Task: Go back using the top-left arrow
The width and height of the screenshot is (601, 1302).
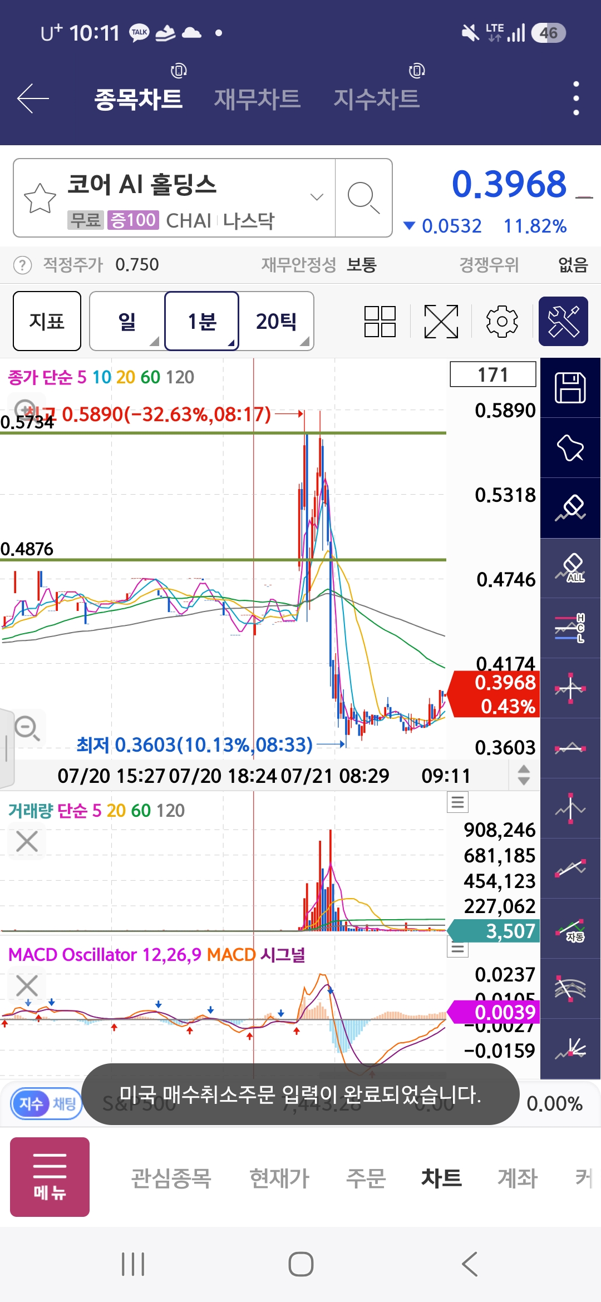Action: coord(33,98)
